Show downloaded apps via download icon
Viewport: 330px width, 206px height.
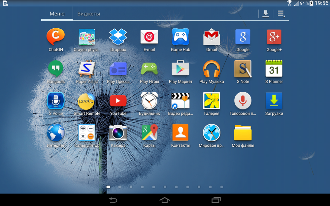(x=266, y=14)
